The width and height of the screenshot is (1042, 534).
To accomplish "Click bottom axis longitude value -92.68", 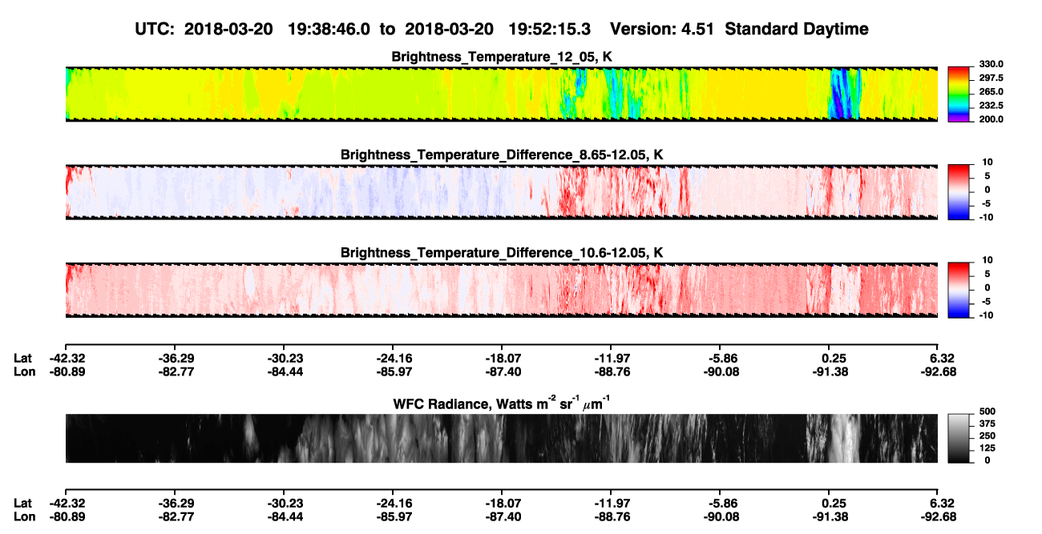I will pyautogui.click(x=938, y=517).
